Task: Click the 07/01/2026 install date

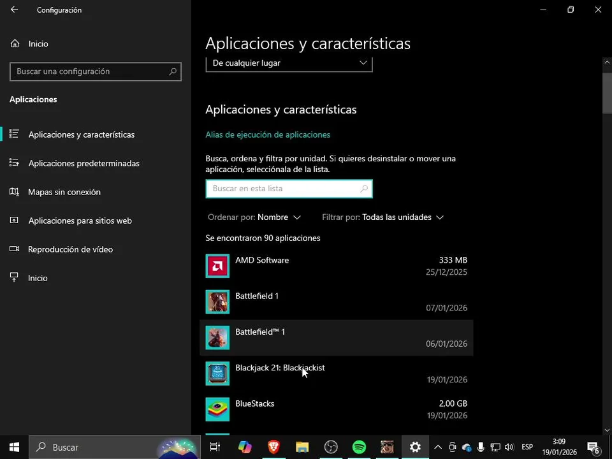Action: pyautogui.click(x=446, y=308)
